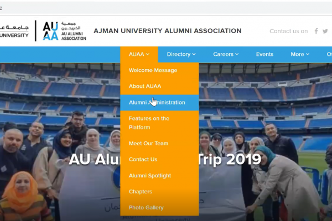Screen dimensions: 332x221
Task: Expand the Directory dropdown
Action: point(181,54)
